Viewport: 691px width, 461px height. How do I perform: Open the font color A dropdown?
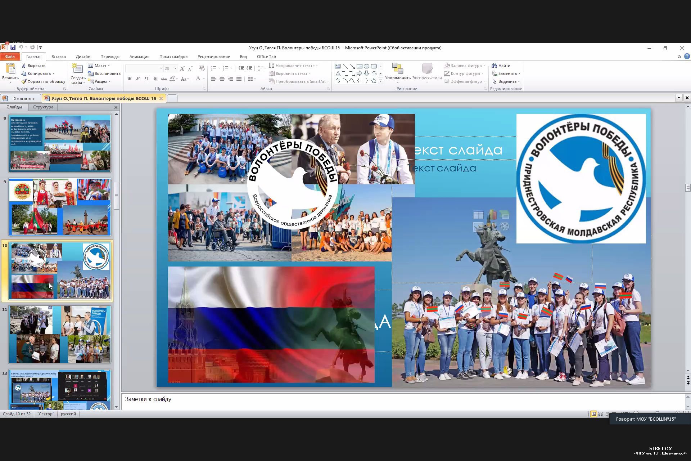click(204, 79)
